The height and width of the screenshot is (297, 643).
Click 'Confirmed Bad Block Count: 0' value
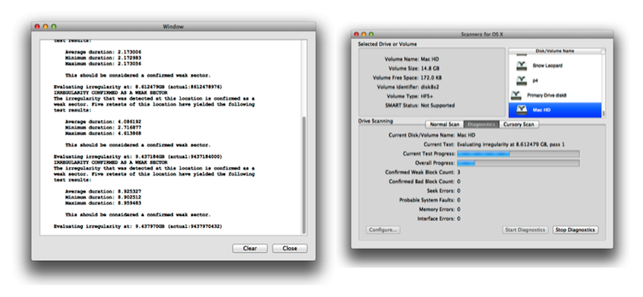[458, 181]
